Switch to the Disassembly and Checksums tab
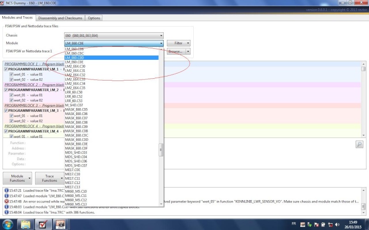 point(60,18)
